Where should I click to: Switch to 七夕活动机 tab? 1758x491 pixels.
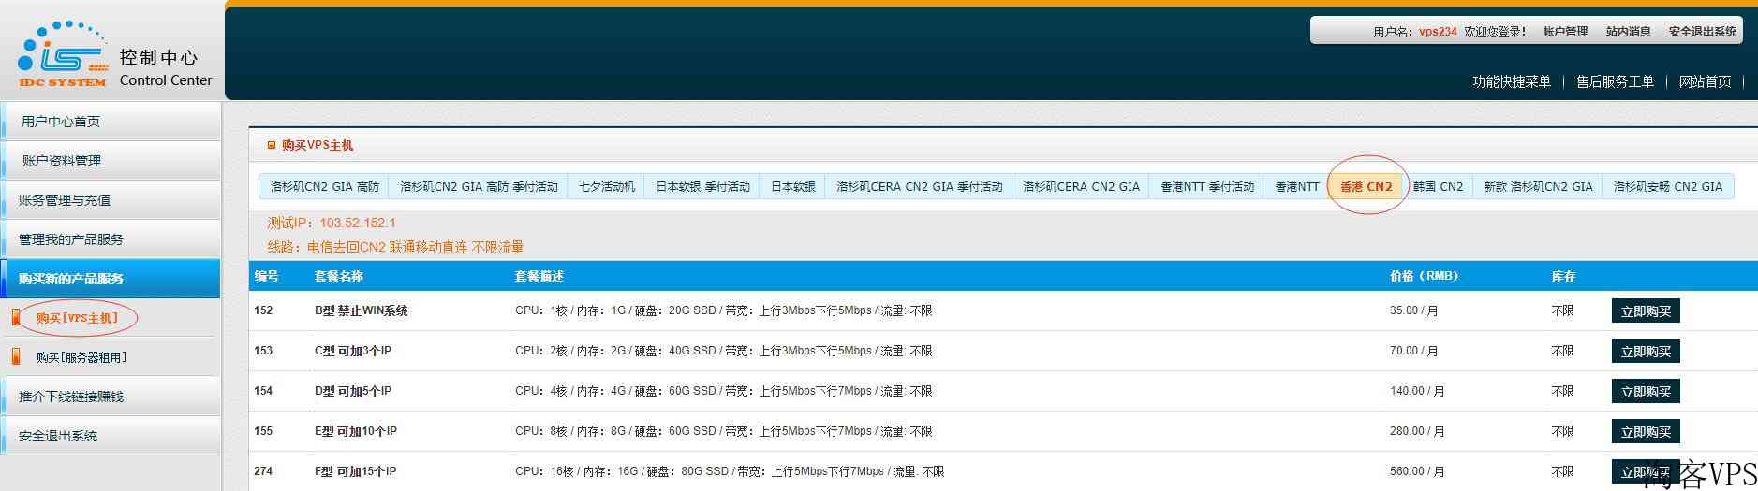tap(607, 187)
